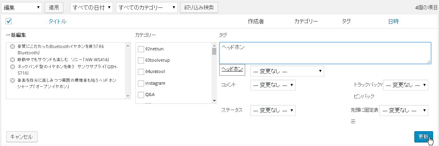439x146 pixels.
Task: Click the 絞り込み検索 filter button
Action: [x=199, y=7]
